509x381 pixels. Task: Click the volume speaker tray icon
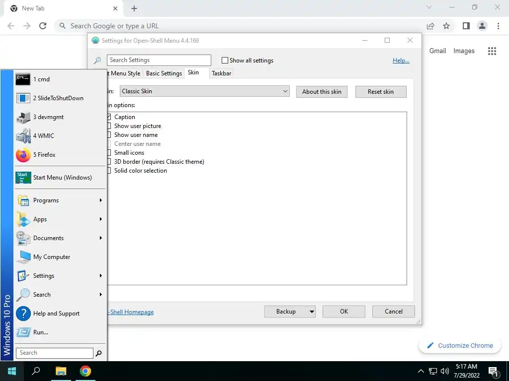pos(445,371)
